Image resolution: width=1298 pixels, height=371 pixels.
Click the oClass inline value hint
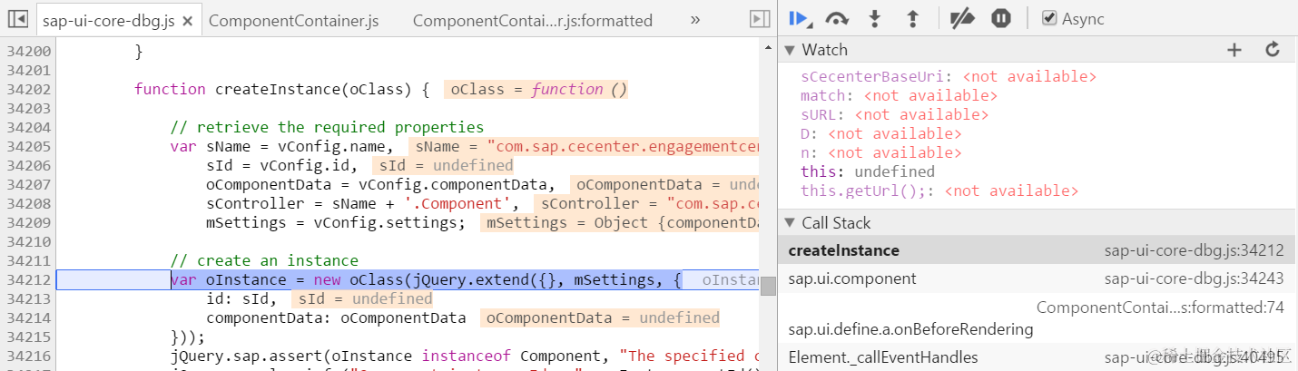(x=536, y=89)
